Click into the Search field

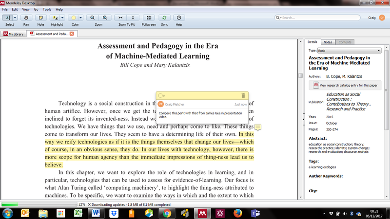click(317, 18)
